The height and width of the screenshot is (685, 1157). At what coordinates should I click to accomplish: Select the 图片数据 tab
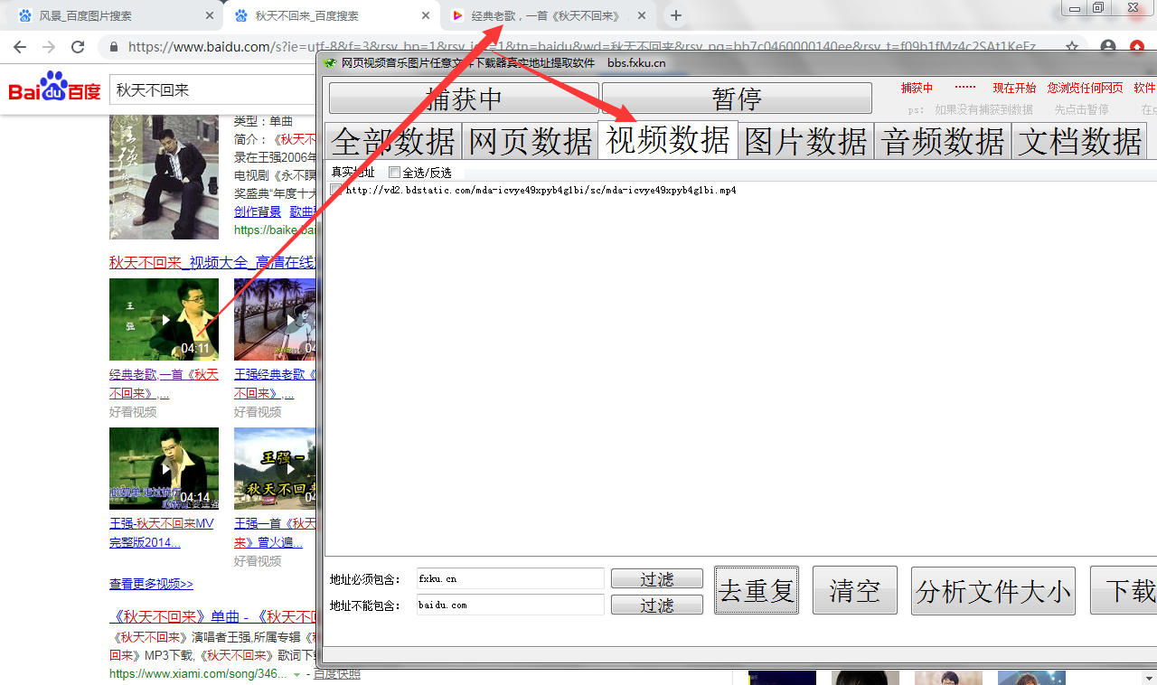point(805,142)
